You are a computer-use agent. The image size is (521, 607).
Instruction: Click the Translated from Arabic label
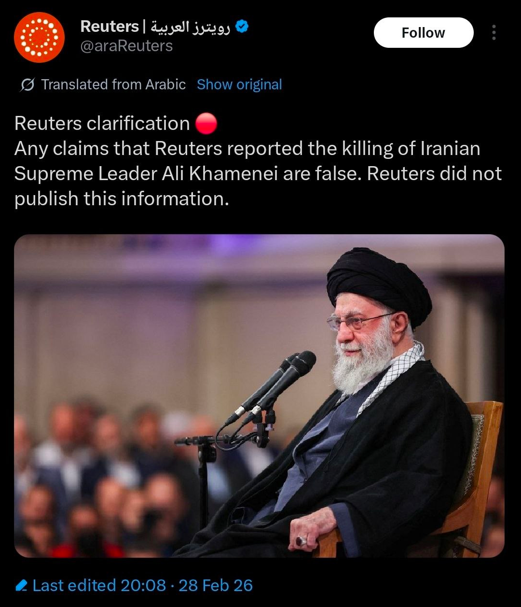click(113, 85)
